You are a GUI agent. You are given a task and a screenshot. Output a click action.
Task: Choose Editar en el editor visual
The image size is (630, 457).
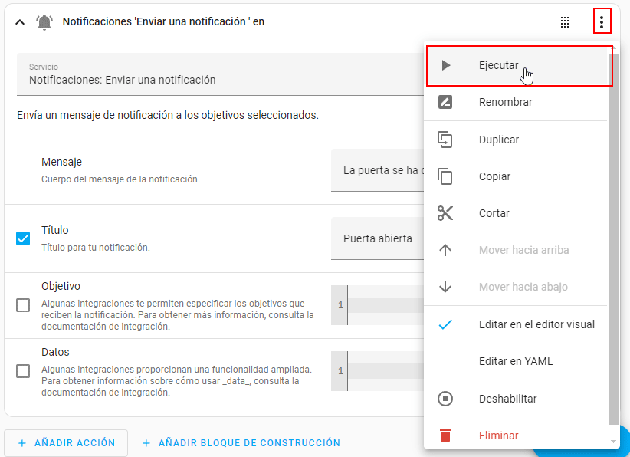pyautogui.click(x=536, y=324)
